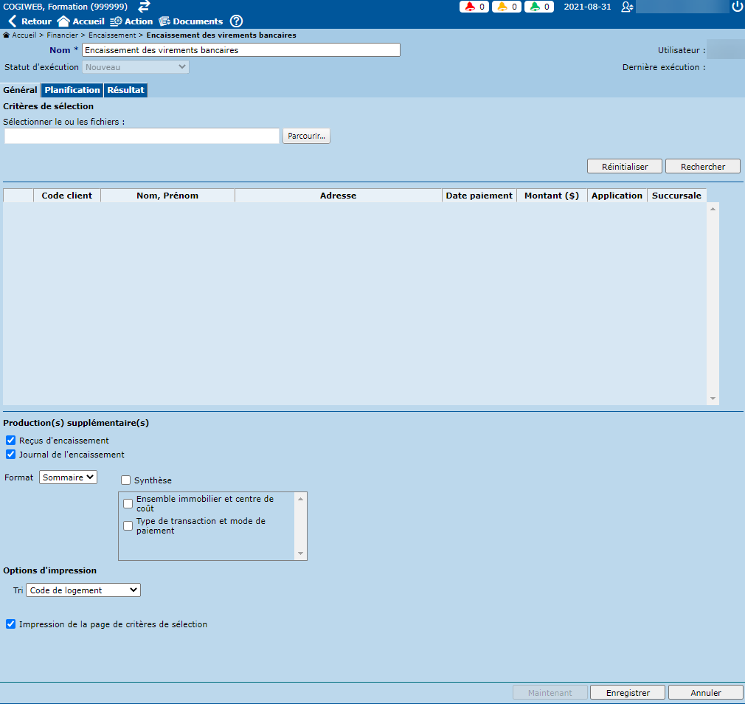Open green bell alert notifications
745x704 pixels.
click(x=534, y=7)
